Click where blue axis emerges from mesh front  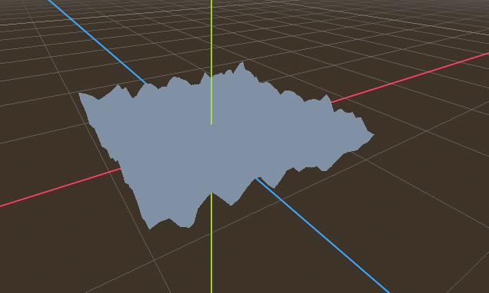click(256, 178)
